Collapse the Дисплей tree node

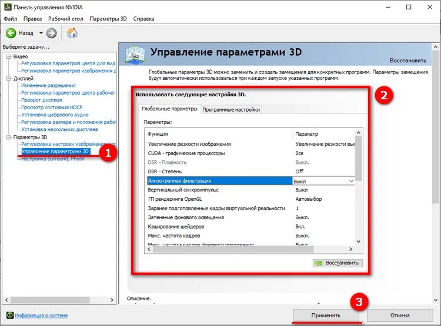[x=8, y=78]
